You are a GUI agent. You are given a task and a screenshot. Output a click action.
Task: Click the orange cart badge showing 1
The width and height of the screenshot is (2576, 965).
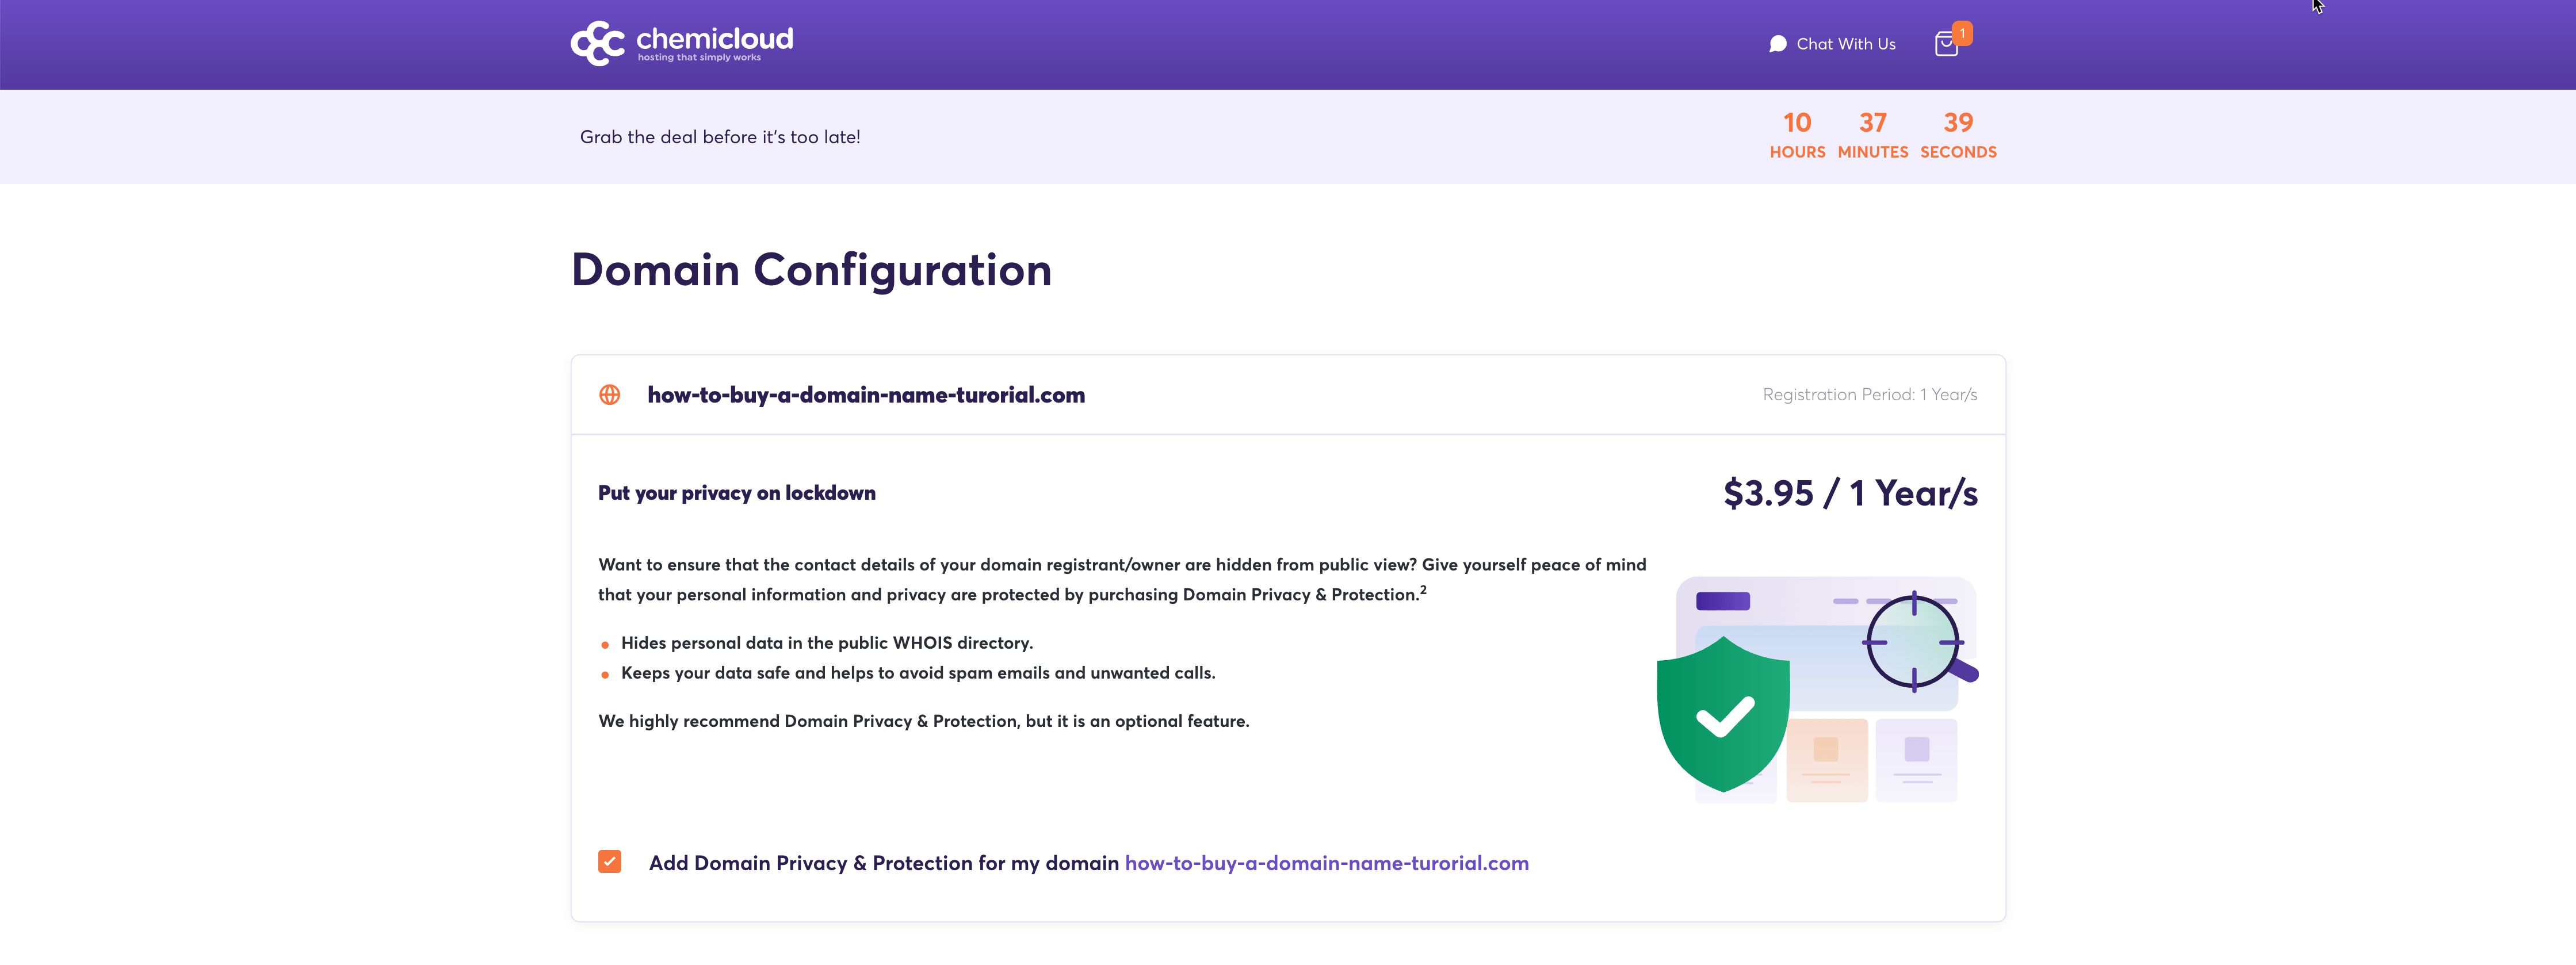click(x=1962, y=33)
